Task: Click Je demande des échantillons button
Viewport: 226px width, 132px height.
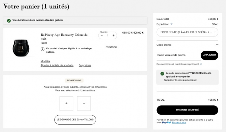Action: pos(75,119)
